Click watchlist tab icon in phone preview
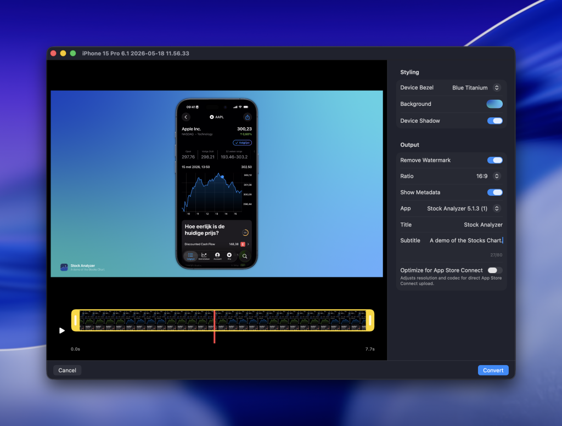 190,256
